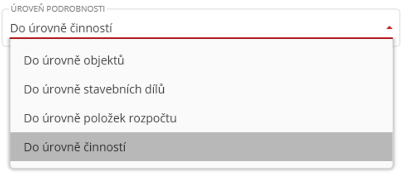Toggle the detail level dropdown caret
This screenshot has width=402, height=175.
pos(389,28)
